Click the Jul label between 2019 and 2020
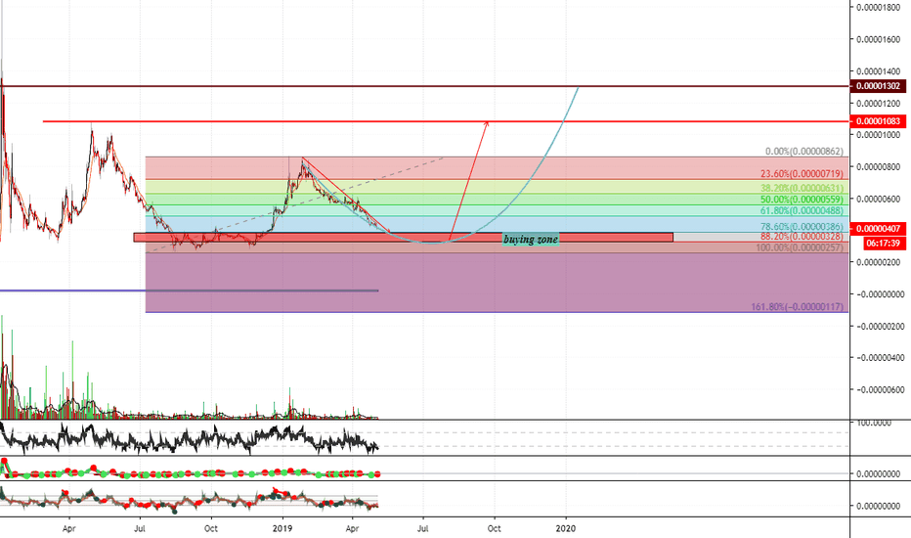Screen dimensions: 911x538 point(423,528)
